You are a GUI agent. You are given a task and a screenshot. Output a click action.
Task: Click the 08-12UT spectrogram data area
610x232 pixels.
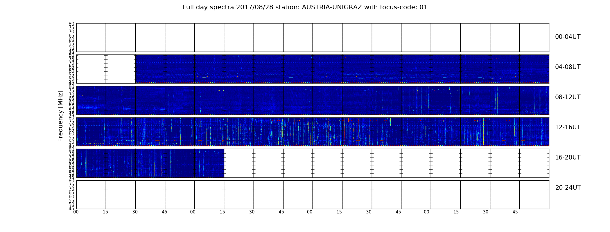pos(313,100)
